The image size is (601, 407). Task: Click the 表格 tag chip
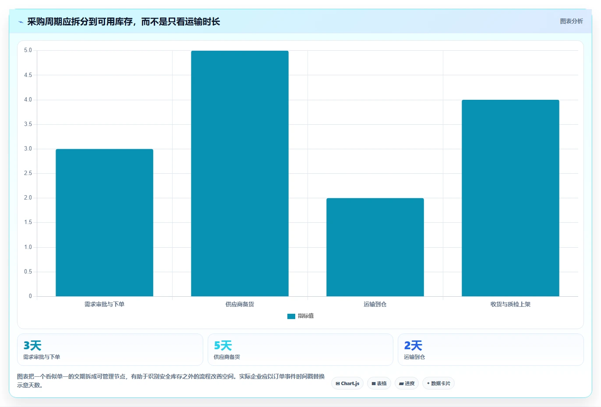pos(379,383)
